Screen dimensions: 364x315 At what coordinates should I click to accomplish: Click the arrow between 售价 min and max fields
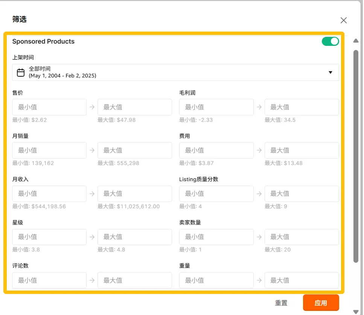(x=92, y=107)
